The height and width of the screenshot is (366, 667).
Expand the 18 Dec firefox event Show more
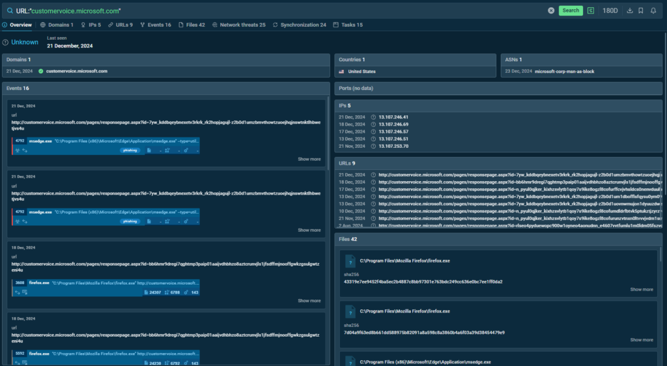coord(309,301)
